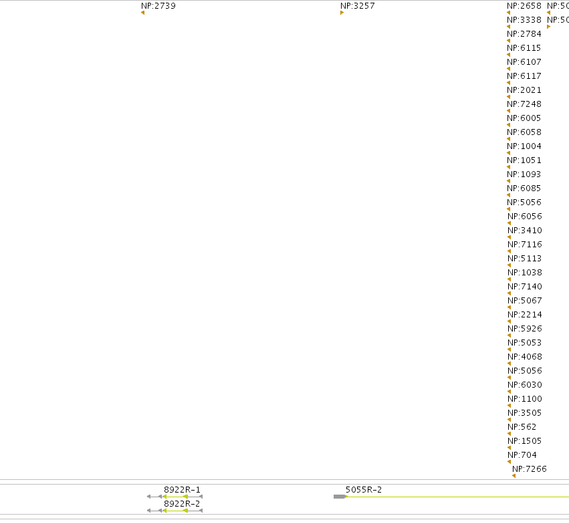The image size is (569, 524).
Task: Select the 8922R-2 transcript glyph
Action: coord(175,511)
